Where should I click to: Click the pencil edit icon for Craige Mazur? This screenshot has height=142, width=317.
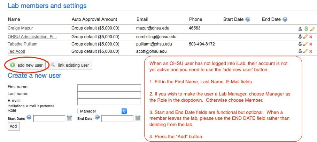pos(312,28)
